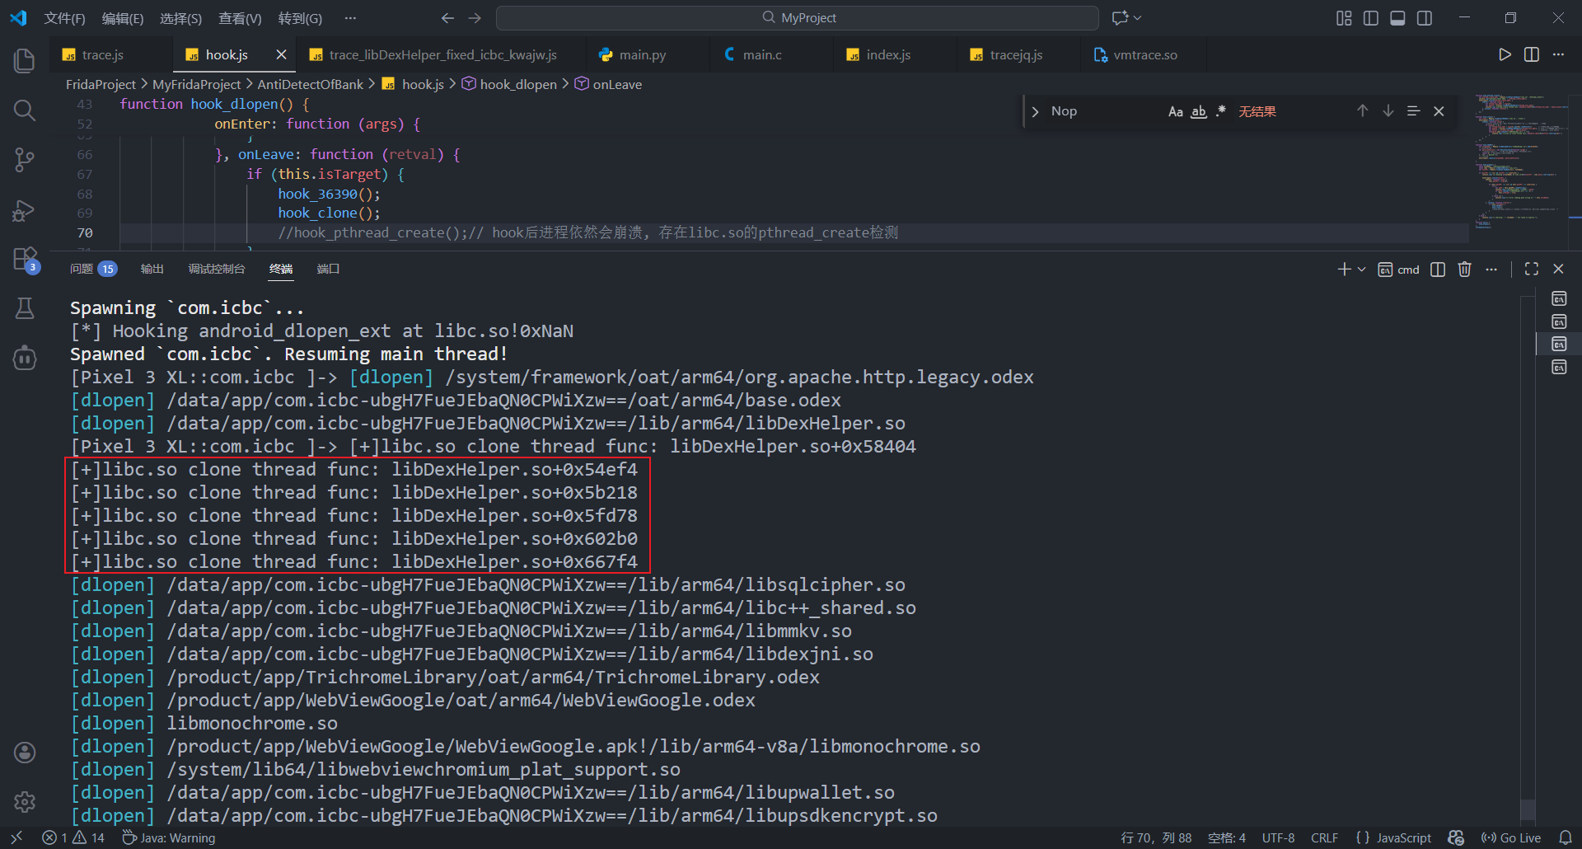Click in the Nop find input field

pos(1104,111)
